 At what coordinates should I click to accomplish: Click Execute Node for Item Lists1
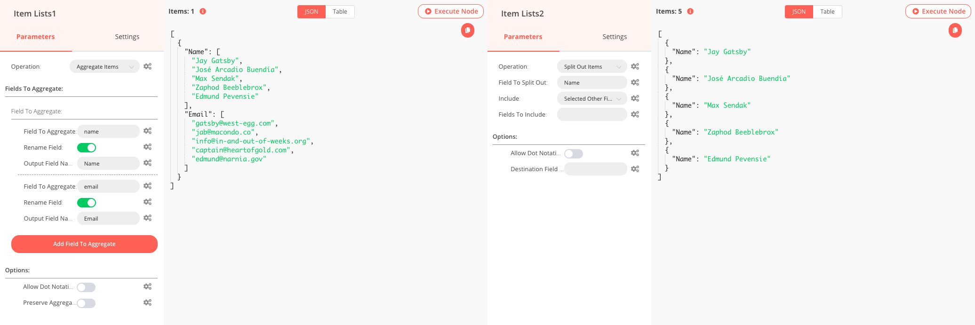point(451,11)
